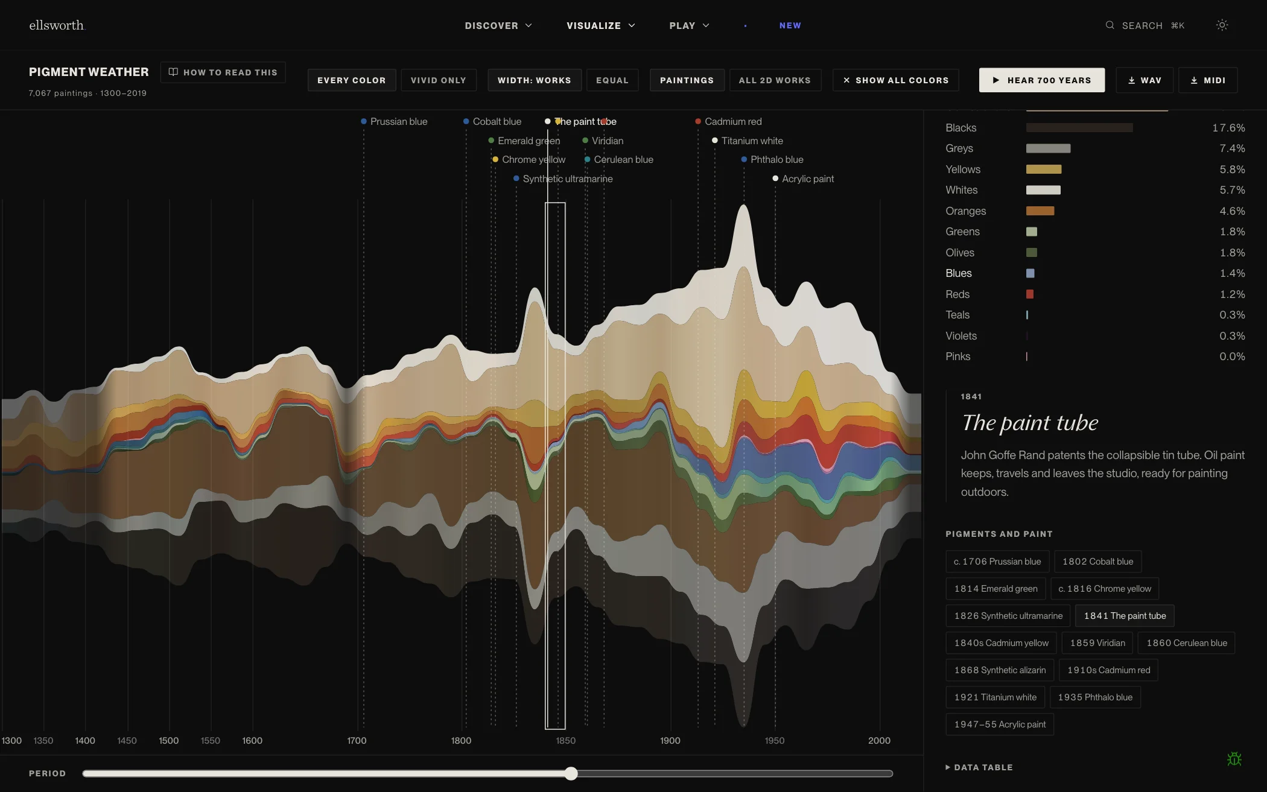
Task: Click the Acrylic paint marker dot
Action: point(775,179)
